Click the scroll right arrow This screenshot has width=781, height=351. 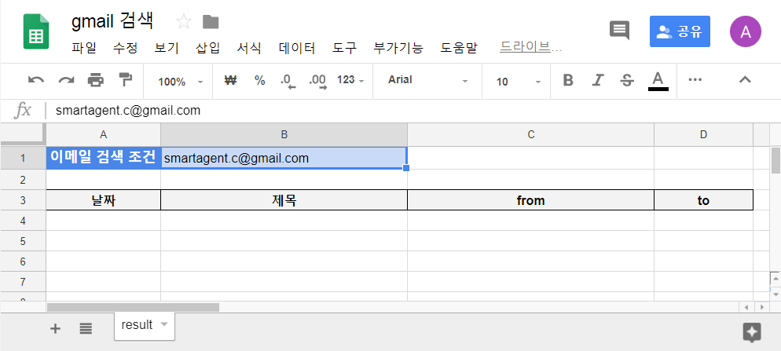[762, 307]
